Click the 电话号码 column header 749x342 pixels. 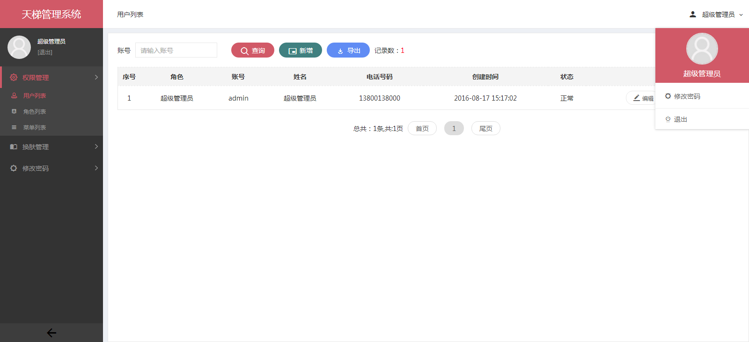coord(380,77)
